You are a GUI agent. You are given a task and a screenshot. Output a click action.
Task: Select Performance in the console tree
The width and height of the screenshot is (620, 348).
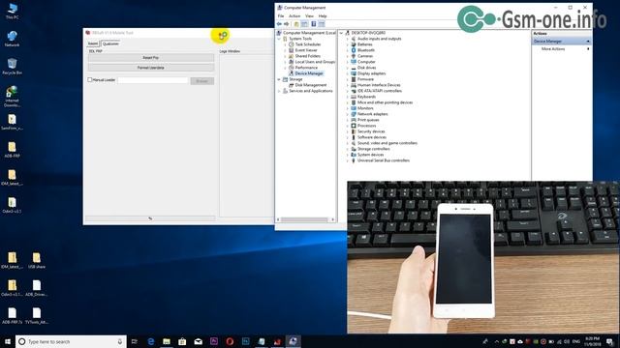[306, 68]
